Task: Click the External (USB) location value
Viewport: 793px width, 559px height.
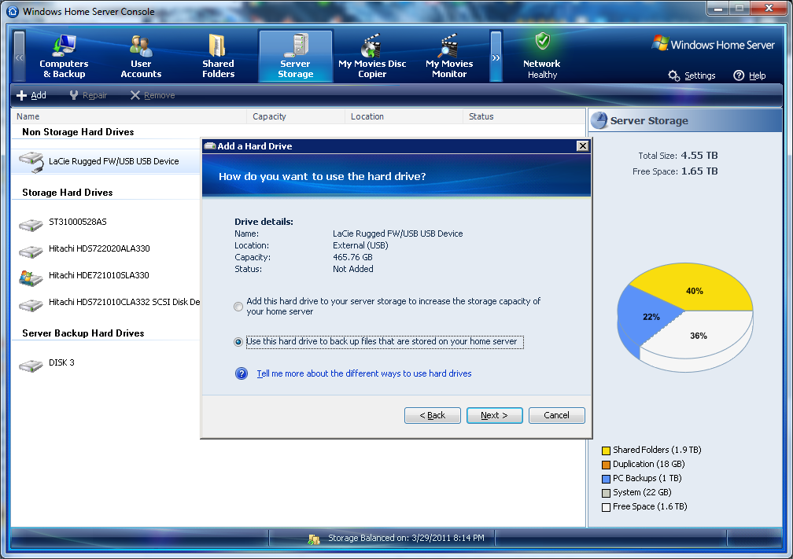Action: pyautogui.click(x=360, y=245)
